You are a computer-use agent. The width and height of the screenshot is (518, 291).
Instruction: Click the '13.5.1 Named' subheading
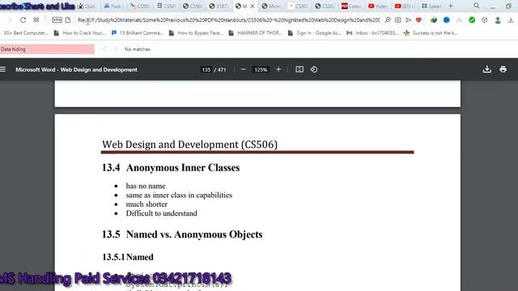tap(128, 257)
